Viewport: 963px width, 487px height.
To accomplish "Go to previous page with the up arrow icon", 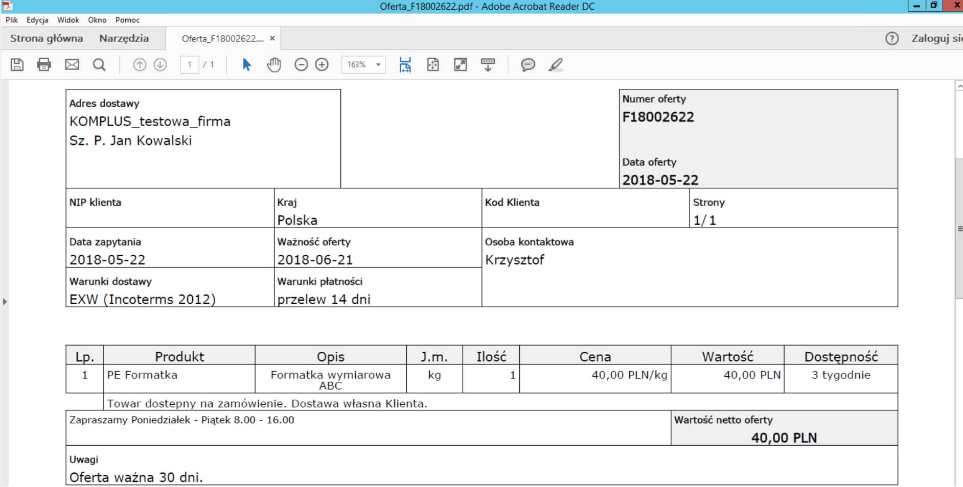I will [140, 65].
